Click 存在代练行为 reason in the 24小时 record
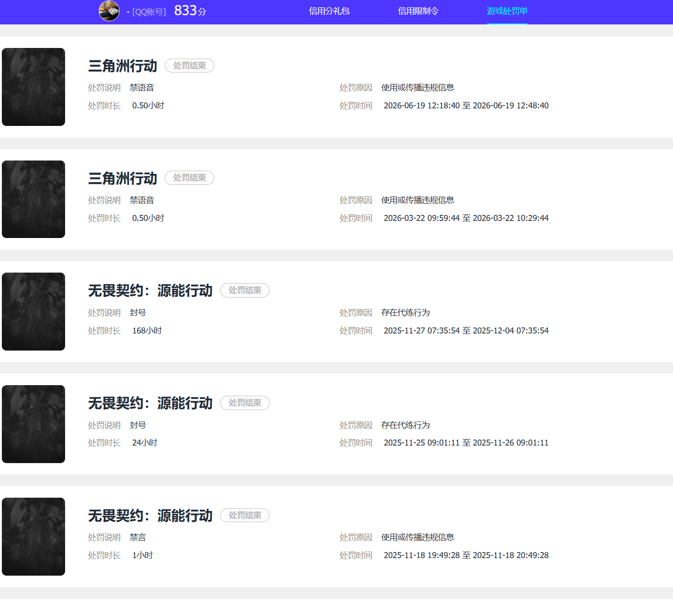Screen dimensions: 673x607 coord(406,425)
